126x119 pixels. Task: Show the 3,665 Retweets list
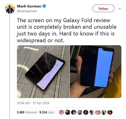pos(27,112)
